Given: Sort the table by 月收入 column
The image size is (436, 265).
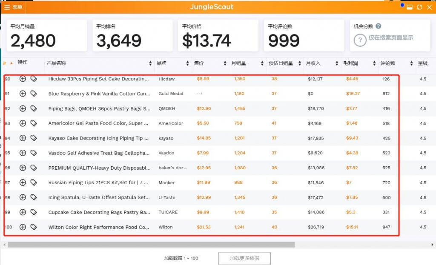Looking at the screenshot, I should click(x=337, y=63).
